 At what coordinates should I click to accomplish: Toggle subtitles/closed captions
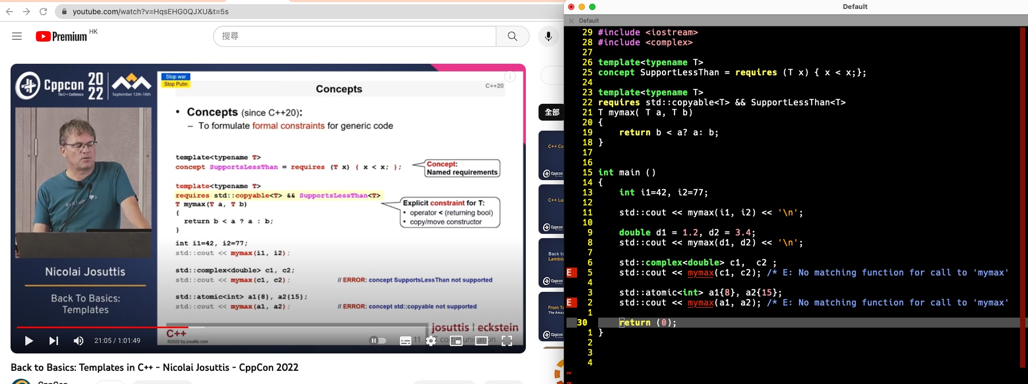click(x=405, y=341)
